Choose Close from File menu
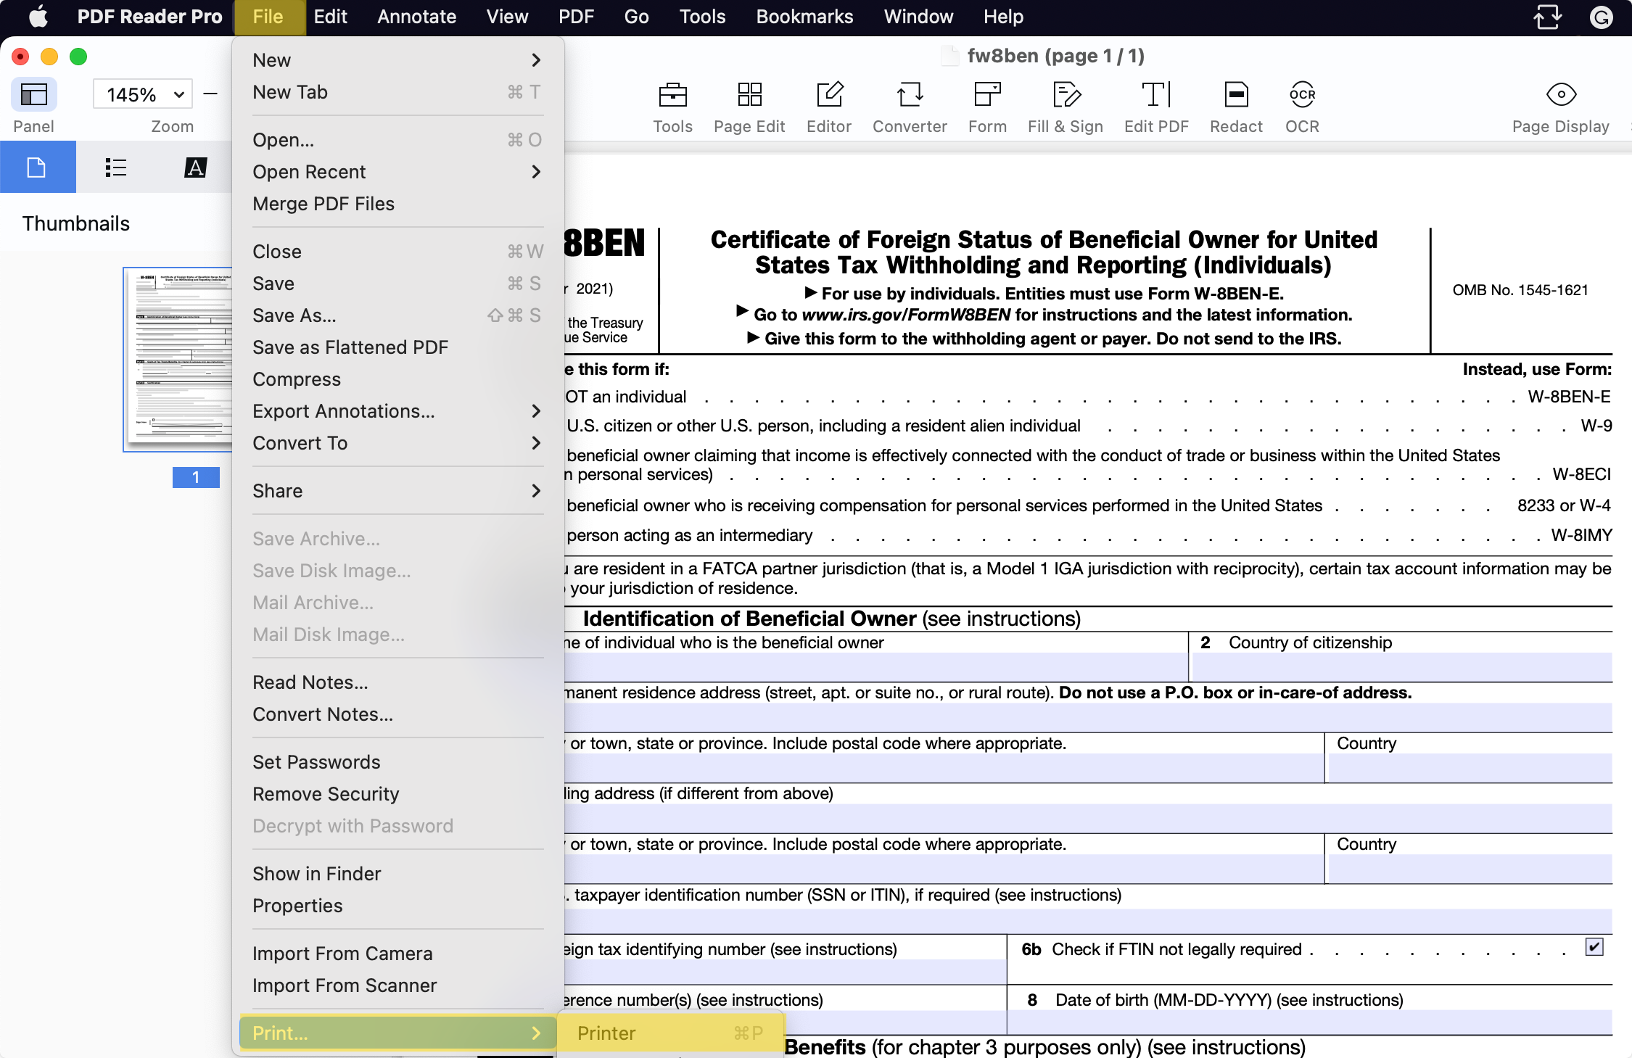Screen dimensions: 1632x1058 [x=397, y=252]
